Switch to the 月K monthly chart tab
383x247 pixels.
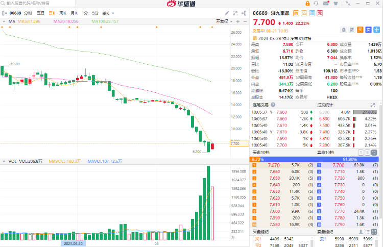click(x=74, y=13)
